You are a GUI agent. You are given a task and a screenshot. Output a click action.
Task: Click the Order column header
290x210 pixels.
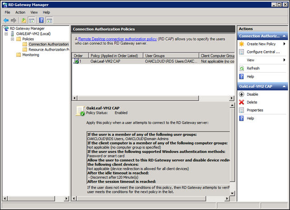coord(80,56)
